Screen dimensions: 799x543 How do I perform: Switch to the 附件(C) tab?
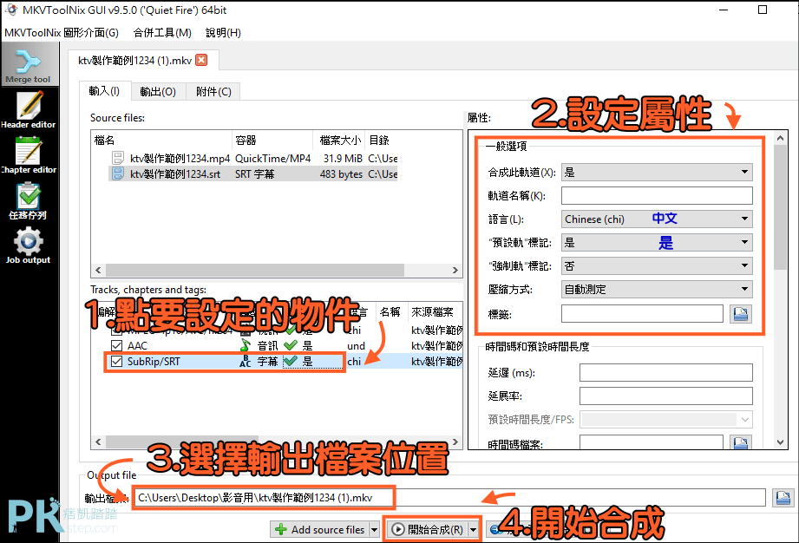pos(213,92)
